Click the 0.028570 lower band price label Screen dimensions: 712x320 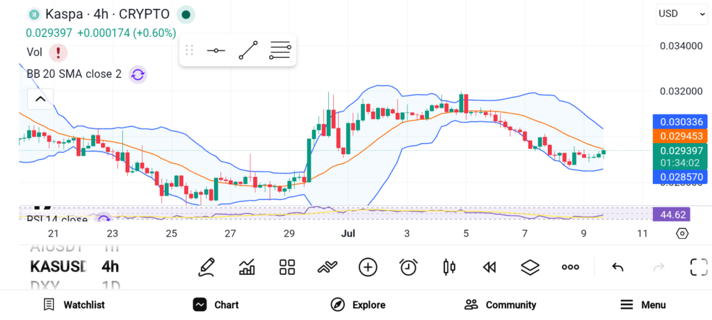[x=680, y=177]
